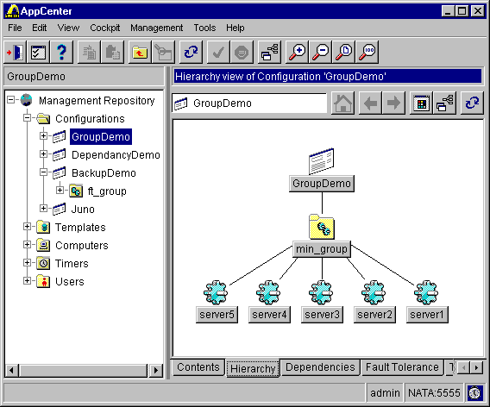
Task: Select the server1 gear icon
Action: pyautogui.click(x=426, y=292)
